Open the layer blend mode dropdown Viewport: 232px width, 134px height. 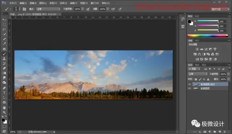(x=198, y=74)
